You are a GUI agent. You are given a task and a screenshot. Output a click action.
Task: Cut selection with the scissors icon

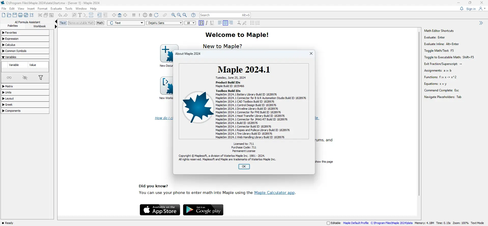click(40, 15)
